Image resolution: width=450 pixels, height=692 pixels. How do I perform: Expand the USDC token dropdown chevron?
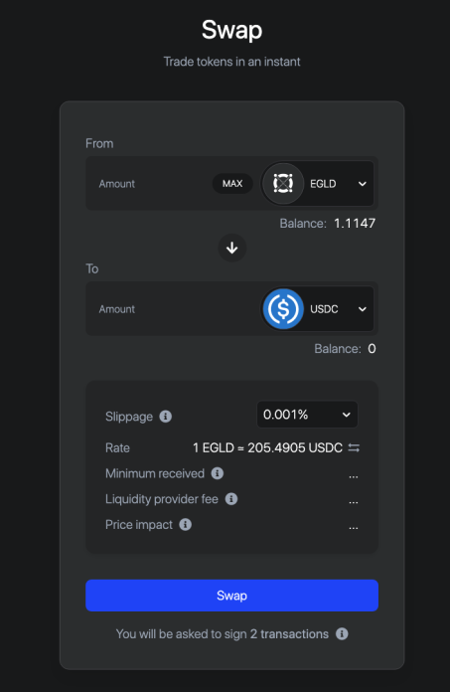[x=363, y=309]
